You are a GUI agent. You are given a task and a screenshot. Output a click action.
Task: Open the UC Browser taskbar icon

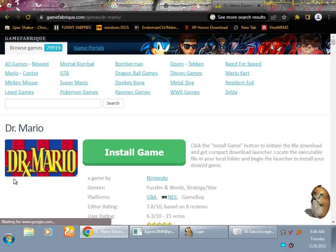69,232
